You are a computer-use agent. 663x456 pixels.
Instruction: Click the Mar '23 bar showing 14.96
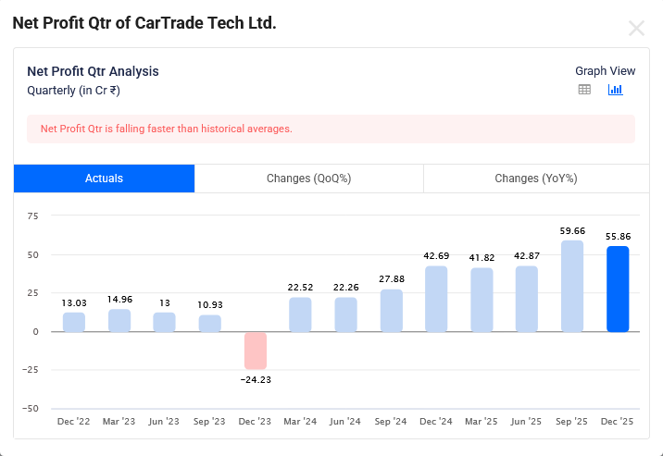(x=119, y=320)
